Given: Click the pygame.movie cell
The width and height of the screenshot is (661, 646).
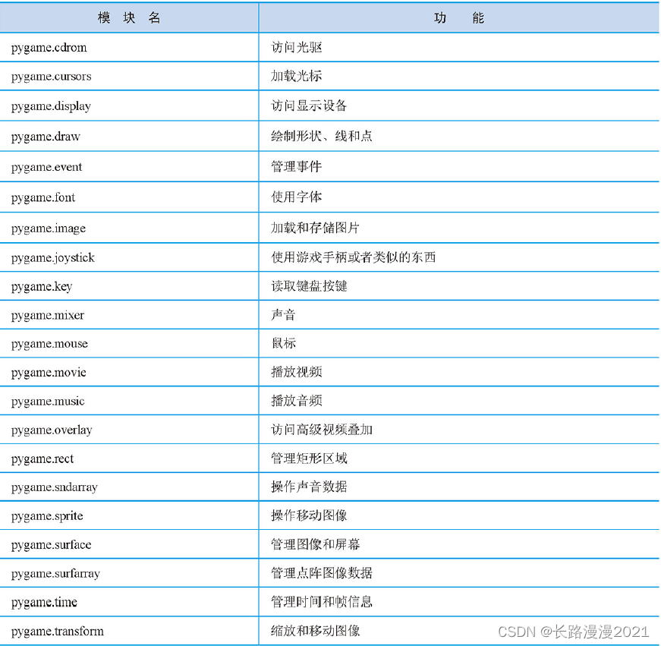Looking at the screenshot, I should (49, 373).
